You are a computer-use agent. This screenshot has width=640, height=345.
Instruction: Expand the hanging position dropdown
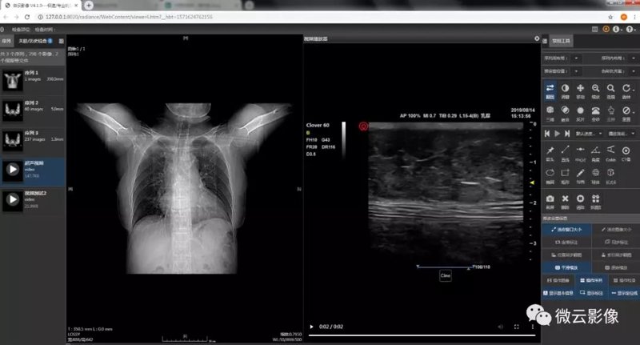tap(576, 71)
